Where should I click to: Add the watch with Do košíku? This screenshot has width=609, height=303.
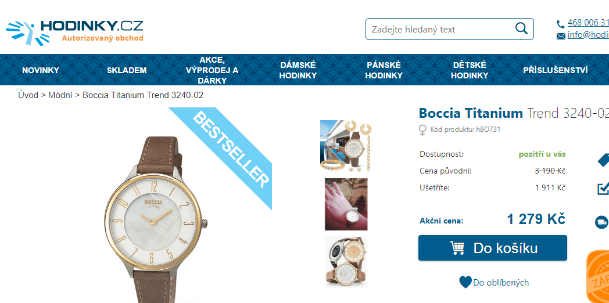point(492,248)
